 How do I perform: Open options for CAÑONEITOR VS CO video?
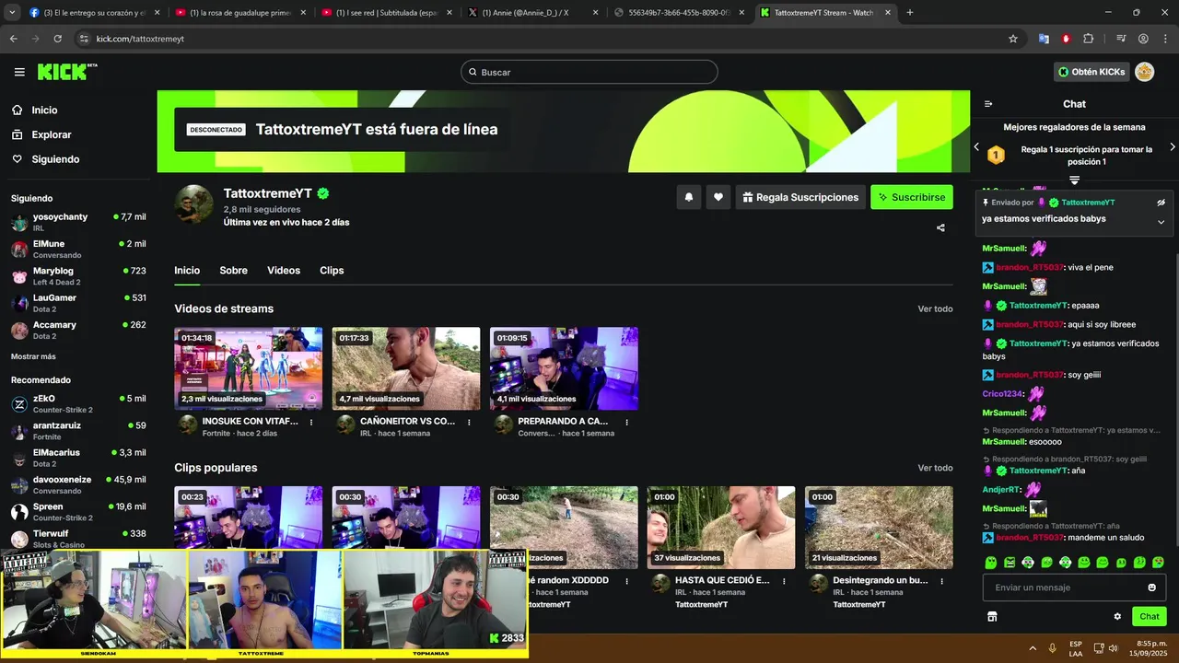[x=469, y=422]
